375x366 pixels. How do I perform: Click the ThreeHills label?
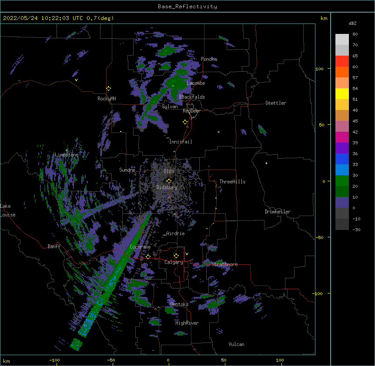tap(232, 182)
